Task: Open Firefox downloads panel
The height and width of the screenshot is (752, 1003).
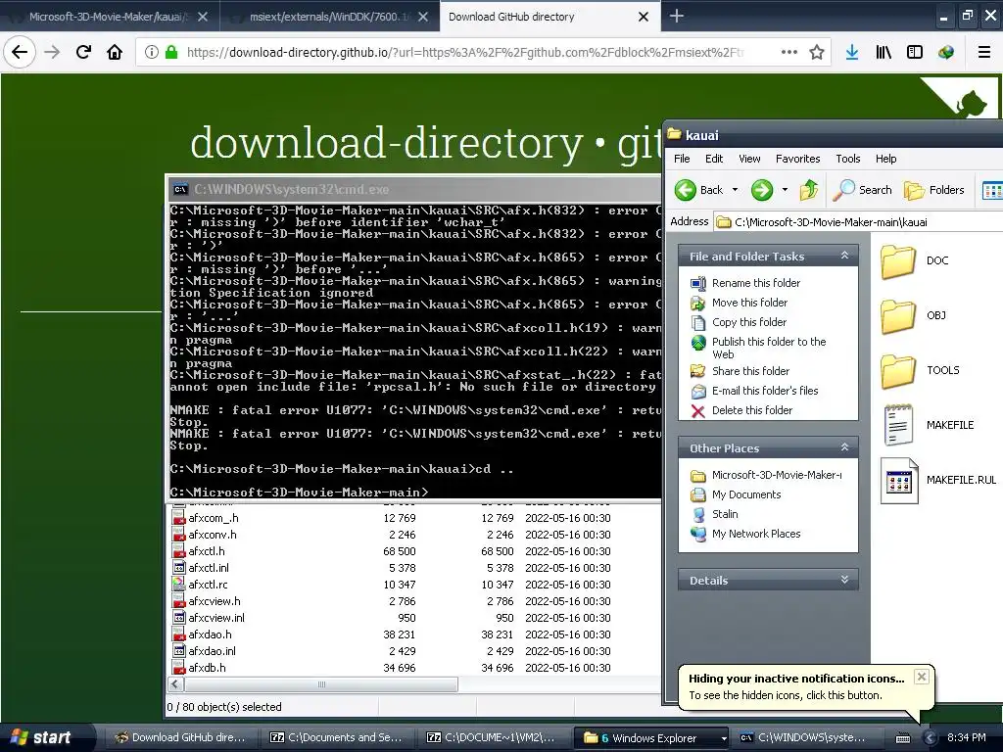Action: [x=852, y=53]
